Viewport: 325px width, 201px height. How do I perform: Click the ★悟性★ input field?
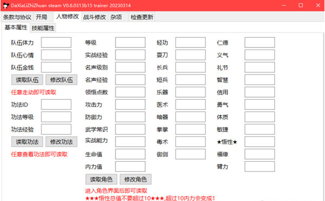260,142
